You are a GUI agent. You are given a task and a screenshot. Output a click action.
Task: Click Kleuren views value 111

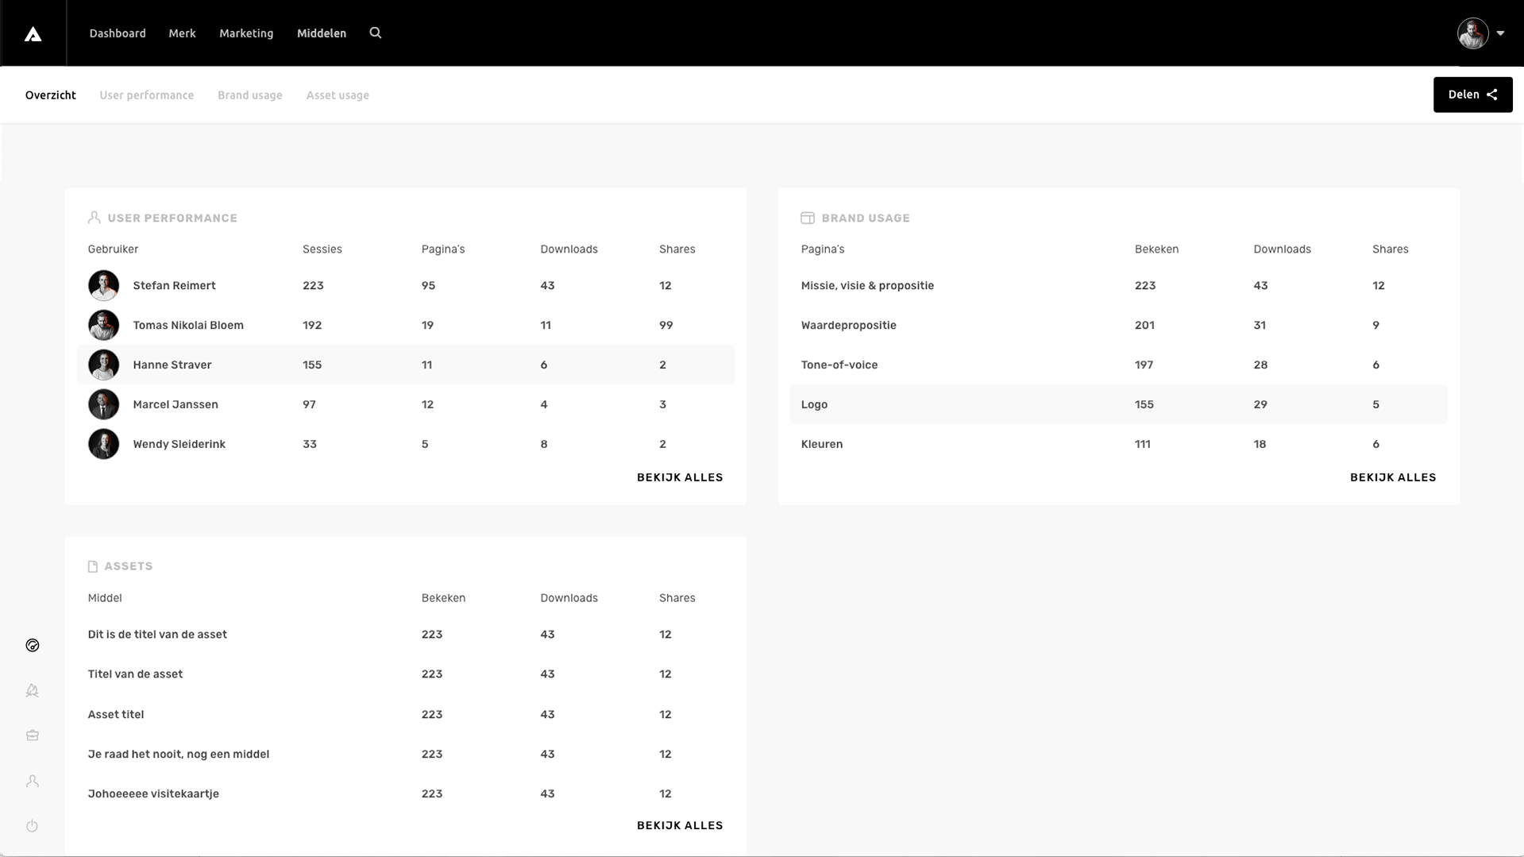1143,444
